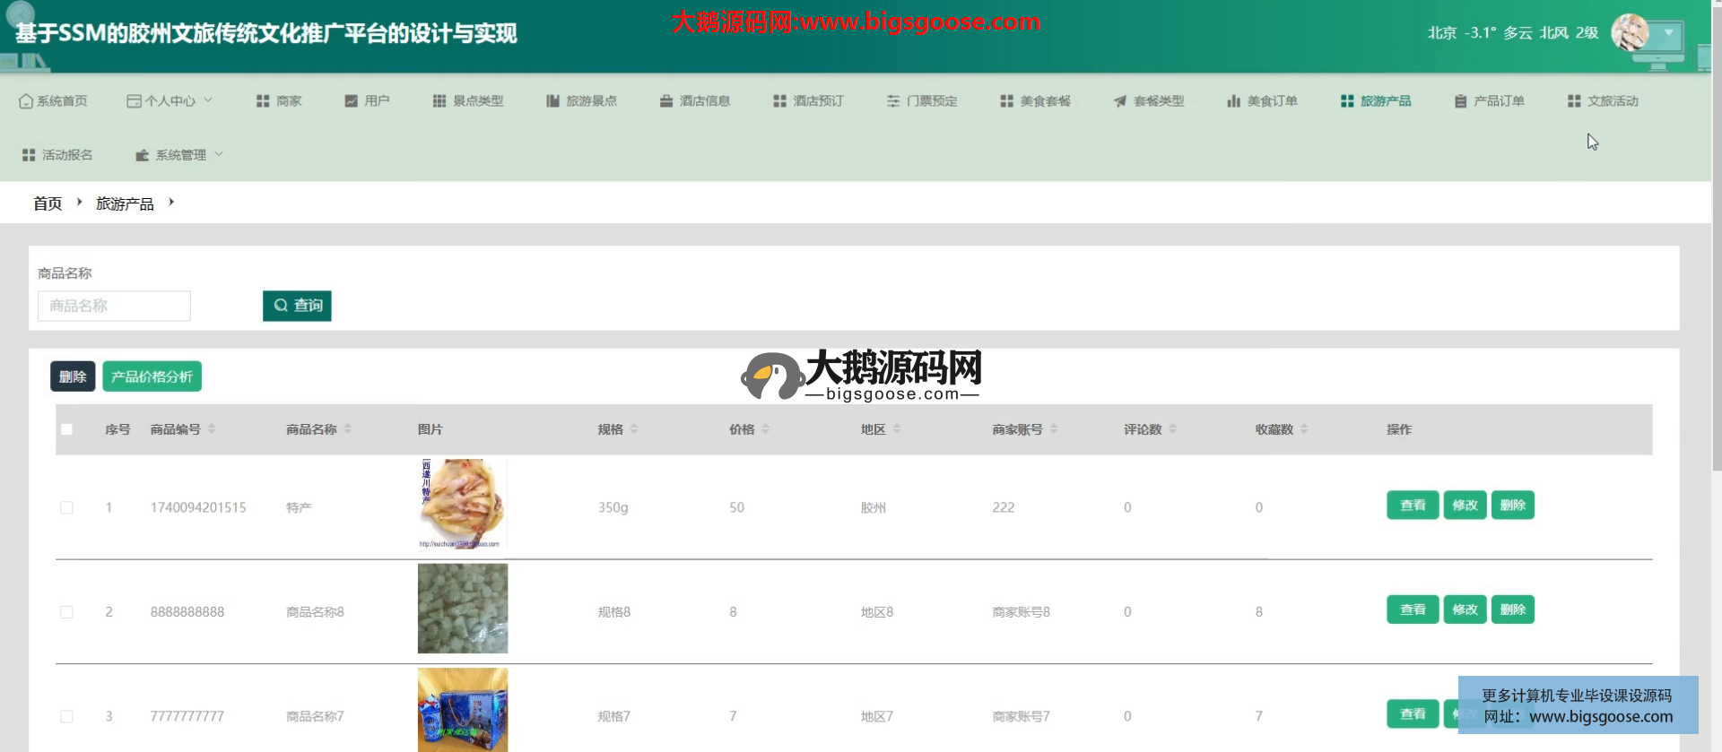The image size is (1722, 752).
Task: Open 产品价格分析 button
Action: tap(152, 376)
